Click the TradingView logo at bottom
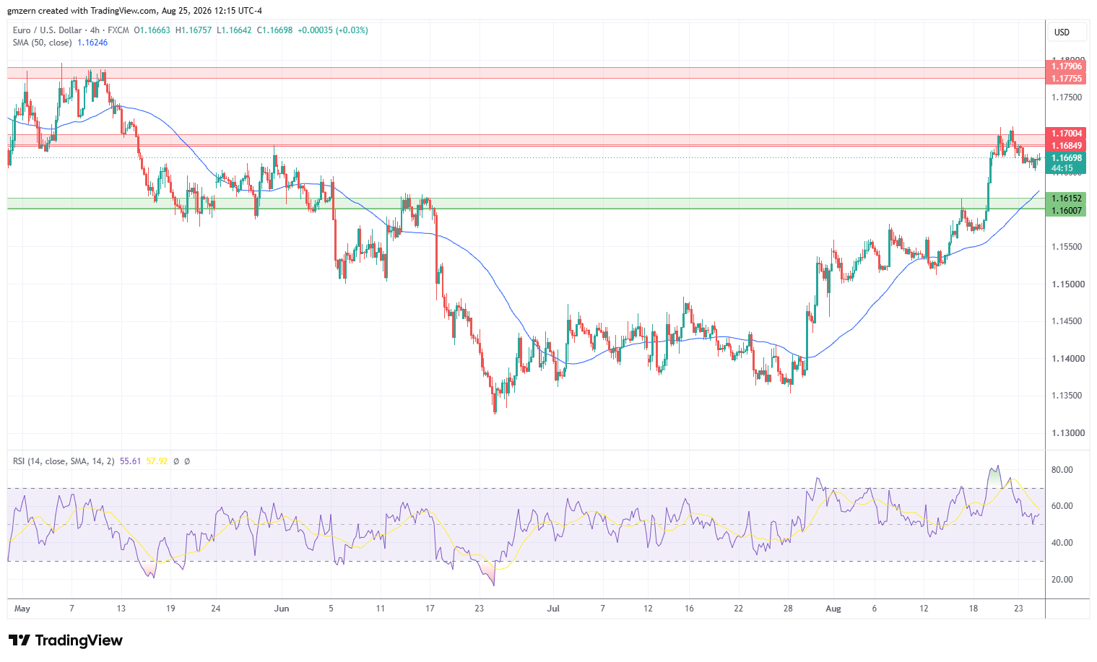Screen dimensions: 1097x662 coord(66,640)
